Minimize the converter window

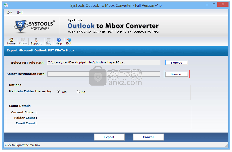pyautogui.click(x=207, y=5)
